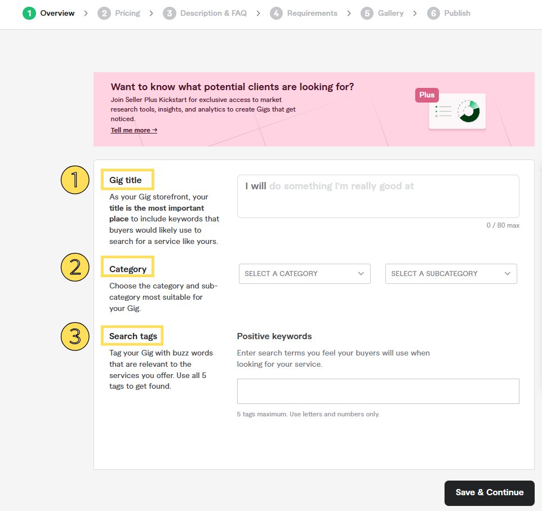Click the Plus analytics chart illustration
The image size is (542, 511).
(457, 112)
